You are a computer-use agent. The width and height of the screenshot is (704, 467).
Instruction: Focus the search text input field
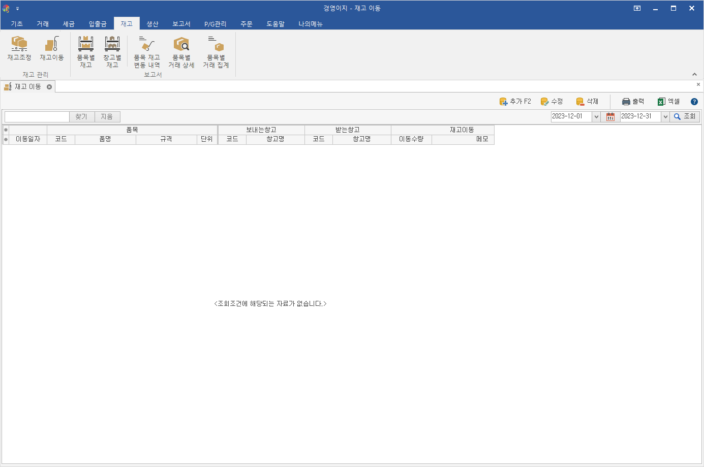(37, 117)
